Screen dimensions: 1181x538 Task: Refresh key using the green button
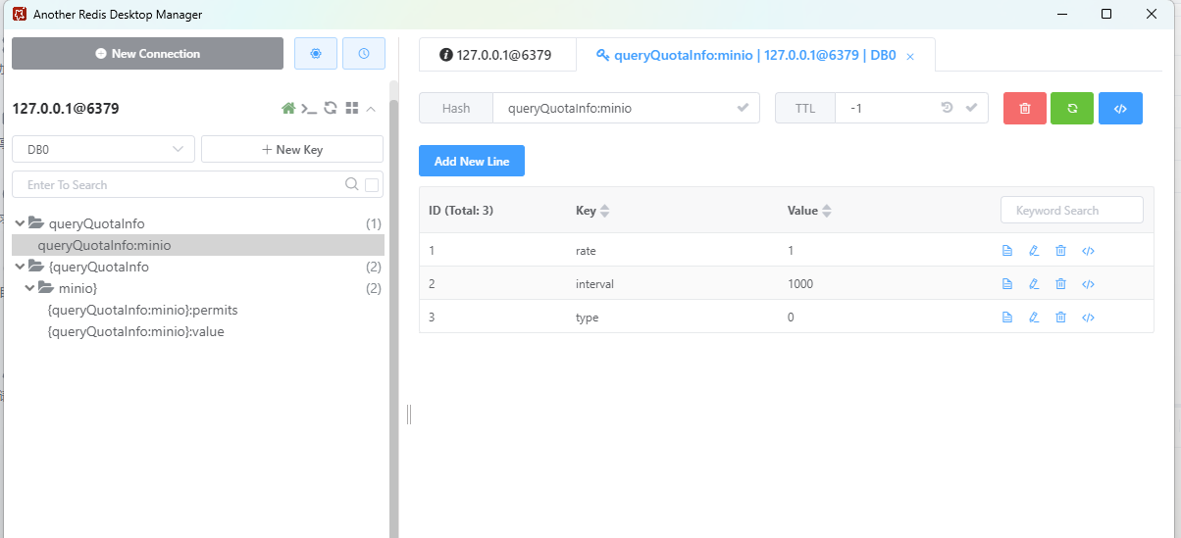[1072, 108]
